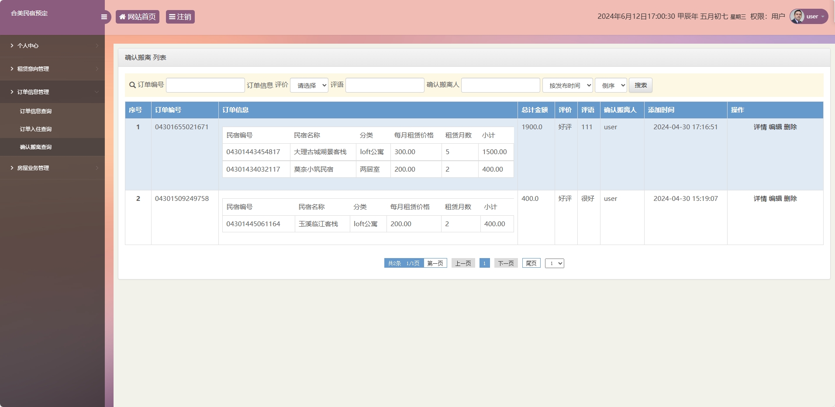Open 详情 for order 04301655021671
Image resolution: width=835 pixels, height=407 pixels.
760,127
